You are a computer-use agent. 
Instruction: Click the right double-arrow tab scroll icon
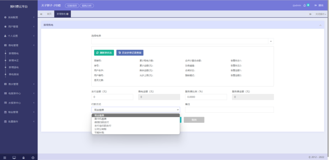[310, 14]
